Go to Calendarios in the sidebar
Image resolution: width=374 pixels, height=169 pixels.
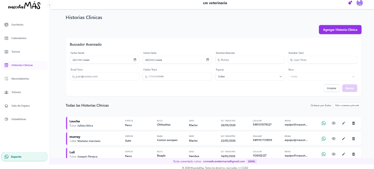[19, 38]
